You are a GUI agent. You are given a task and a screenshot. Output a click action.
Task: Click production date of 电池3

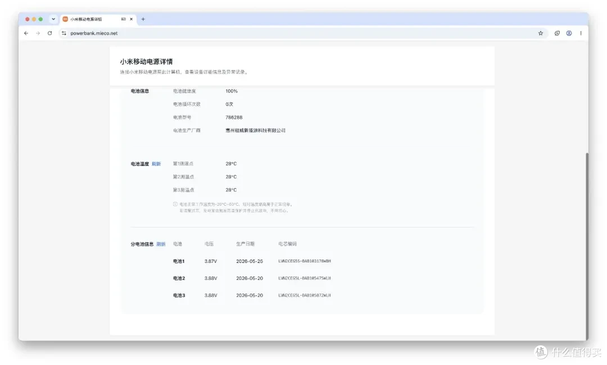tap(250, 295)
